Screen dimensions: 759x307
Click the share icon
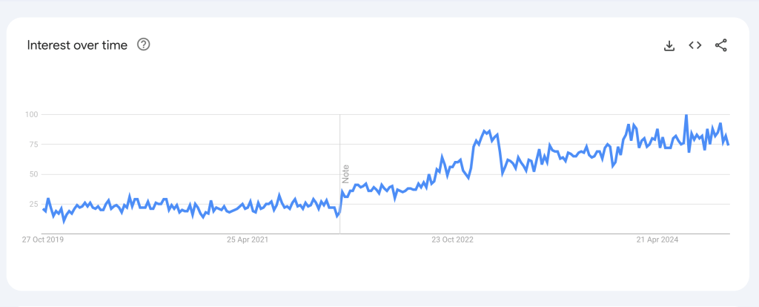click(x=720, y=45)
